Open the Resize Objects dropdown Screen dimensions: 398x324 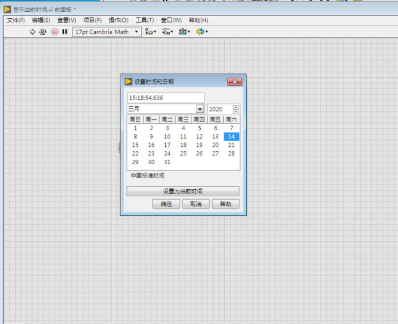click(x=184, y=32)
